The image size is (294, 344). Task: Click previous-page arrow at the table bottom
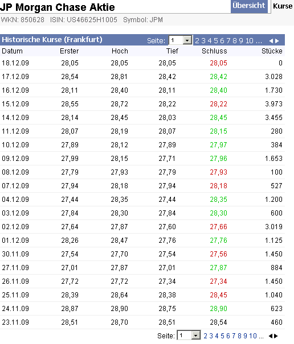pos(271,336)
